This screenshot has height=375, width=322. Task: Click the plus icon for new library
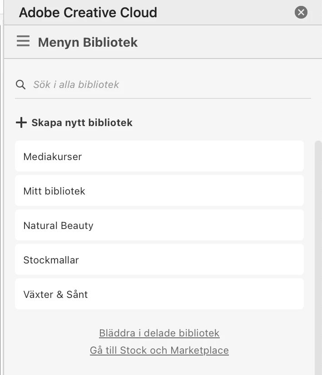(21, 122)
